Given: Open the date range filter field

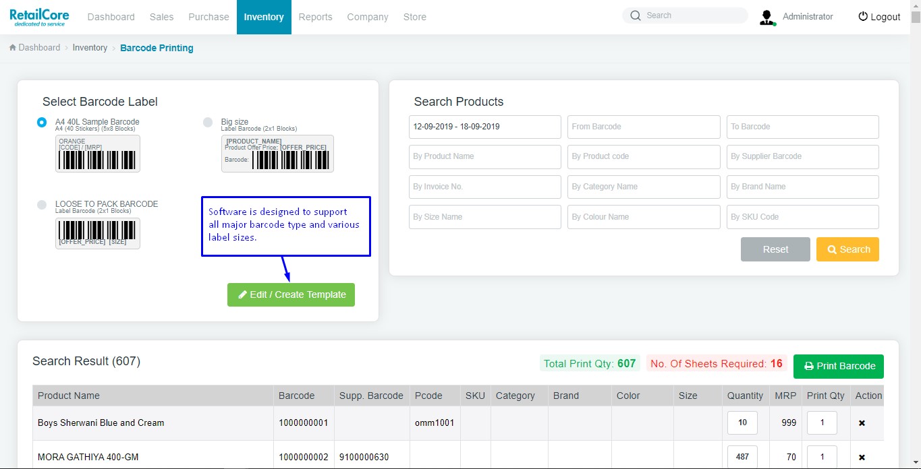Looking at the screenshot, I should [x=484, y=127].
